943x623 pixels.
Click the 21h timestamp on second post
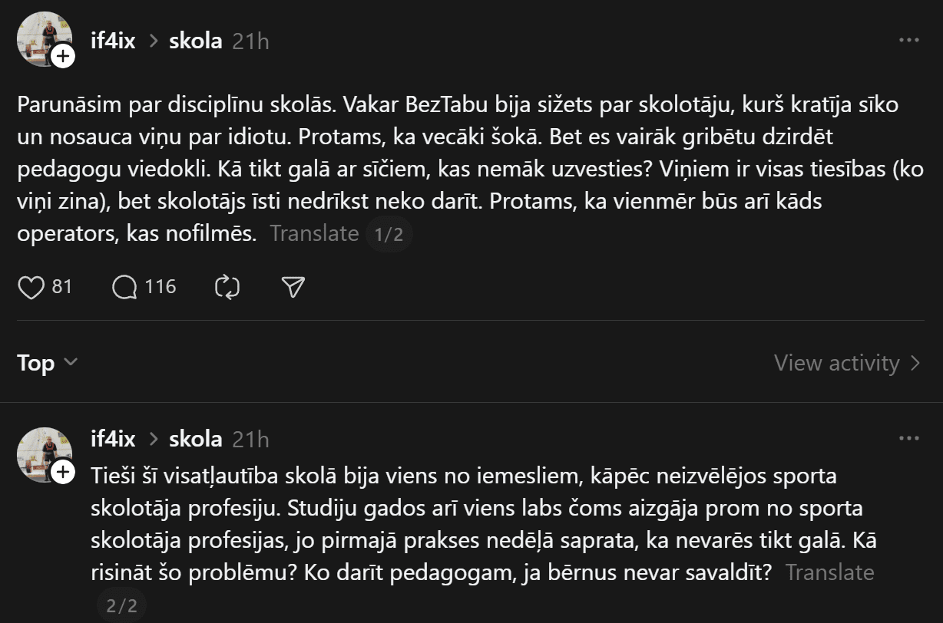pyautogui.click(x=250, y=439)
